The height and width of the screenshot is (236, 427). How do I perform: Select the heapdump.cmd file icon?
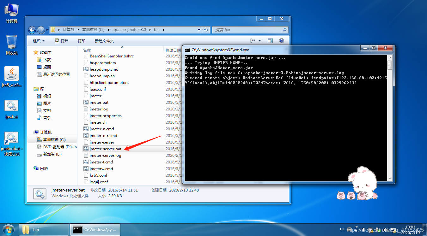point(86,69)
